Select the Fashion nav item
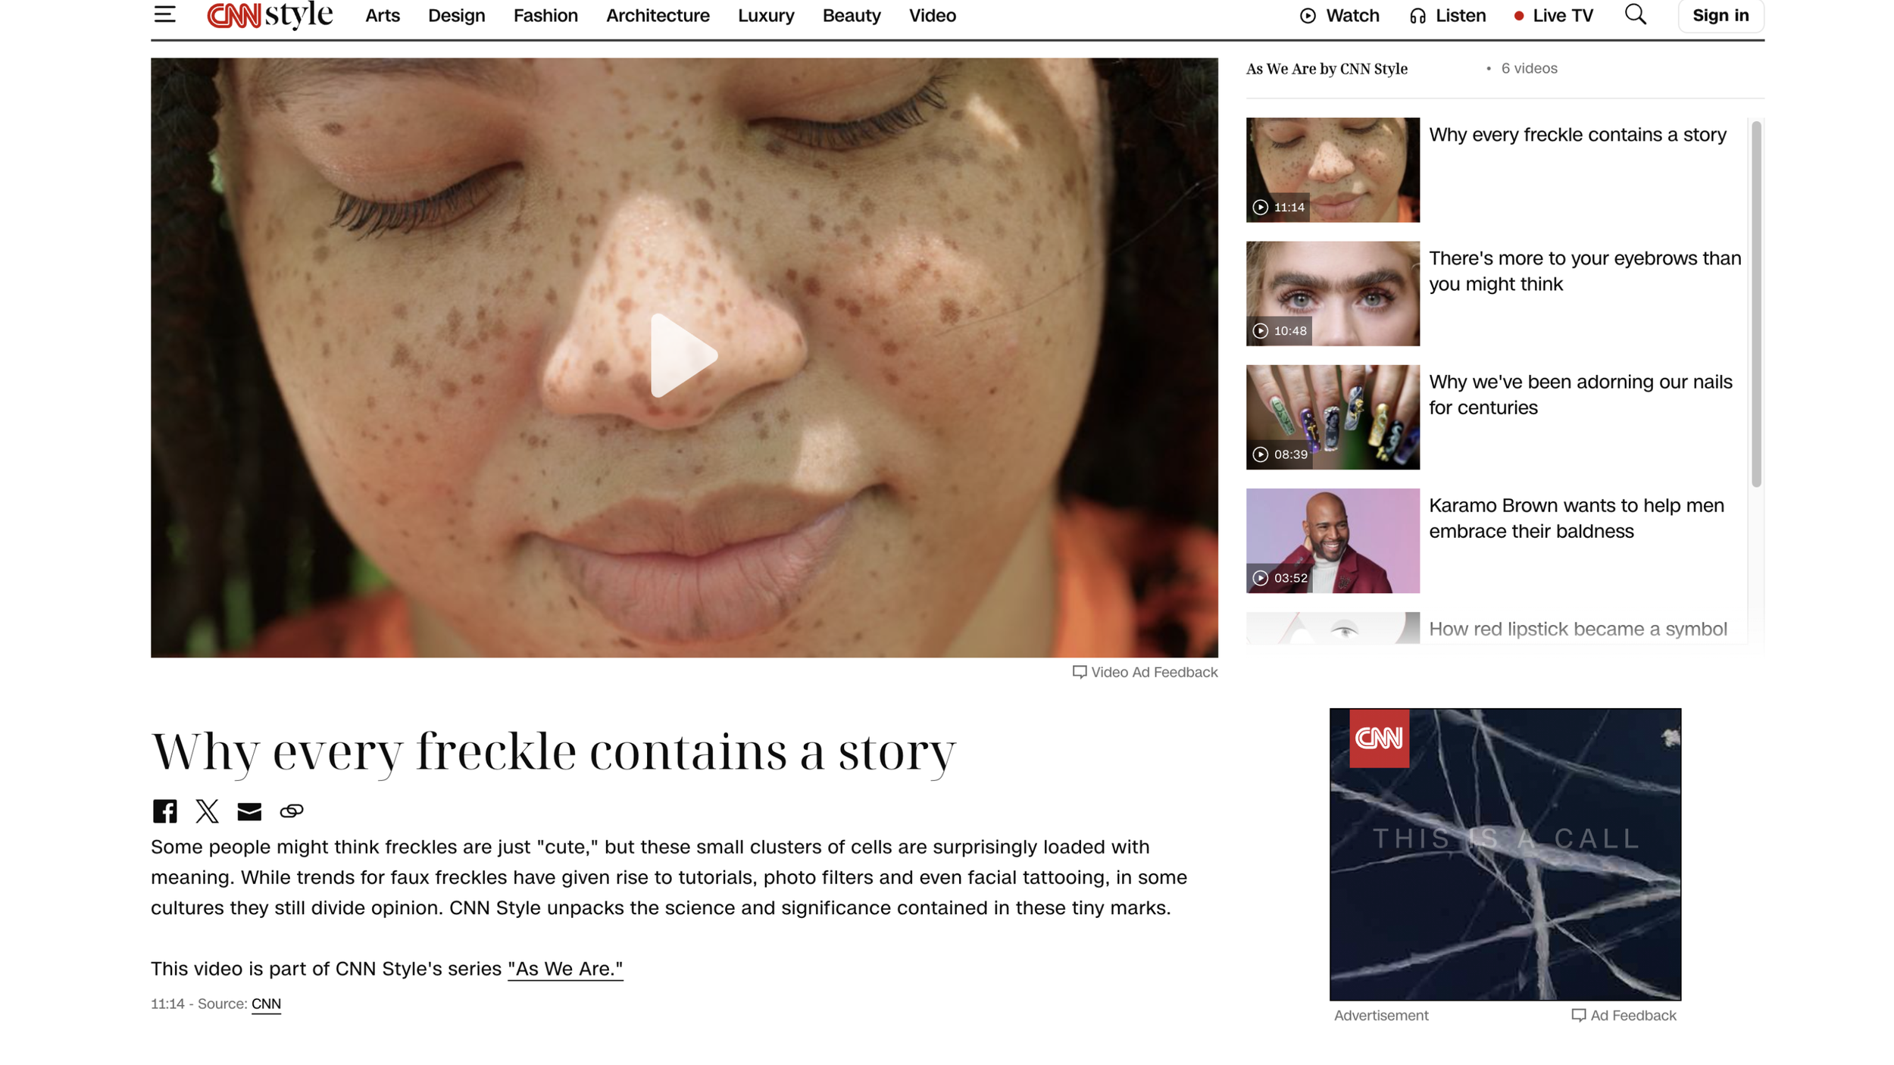This screenshot has height=1065, width=1894. [545, 15]
